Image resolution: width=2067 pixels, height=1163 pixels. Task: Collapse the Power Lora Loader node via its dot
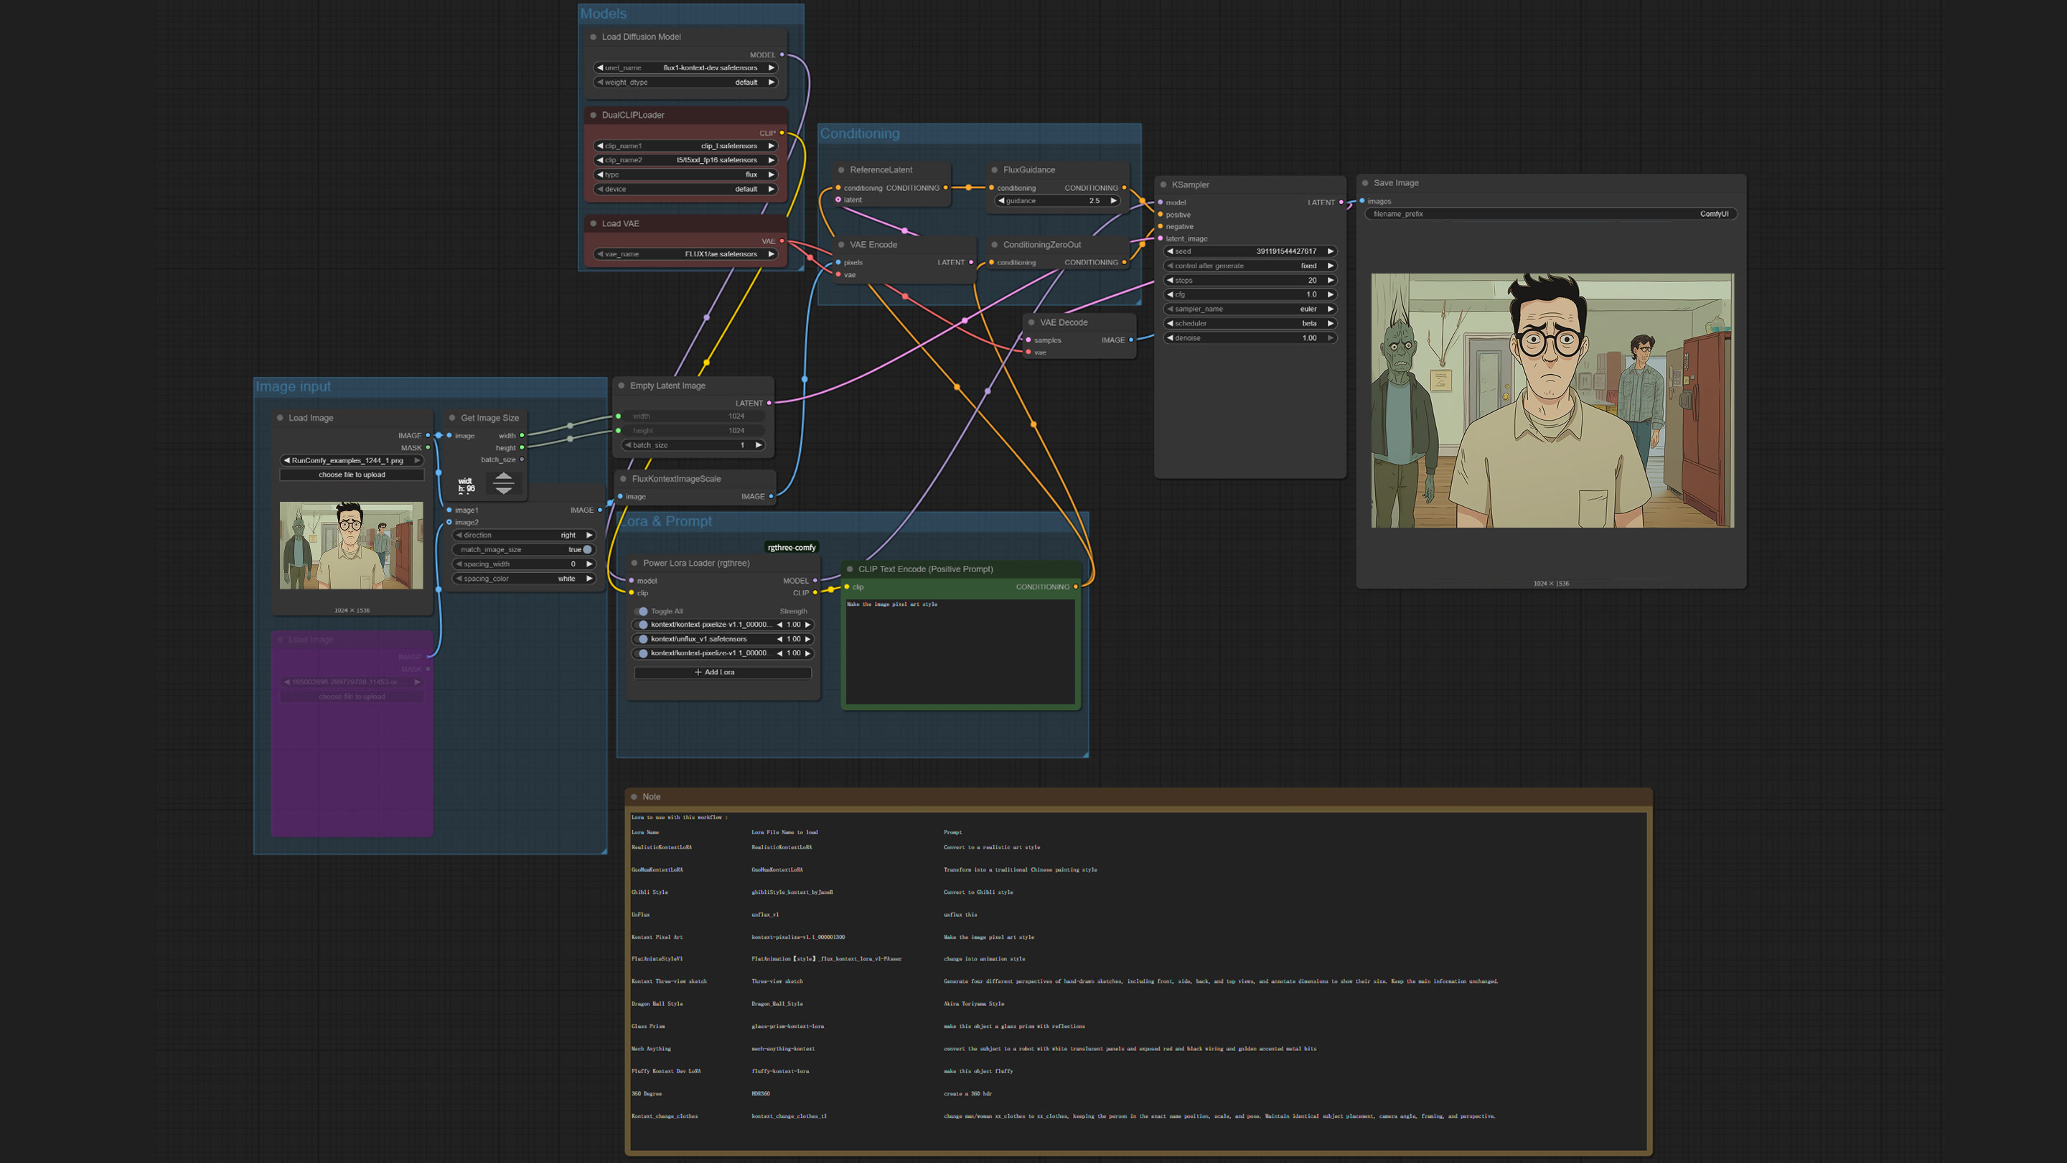pyautogui.click(x=634, y=564)
